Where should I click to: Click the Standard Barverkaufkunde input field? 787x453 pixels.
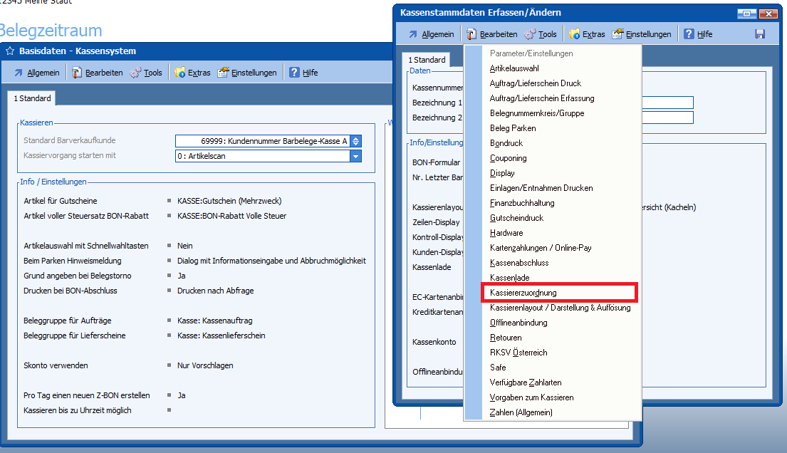pos(262,141)
